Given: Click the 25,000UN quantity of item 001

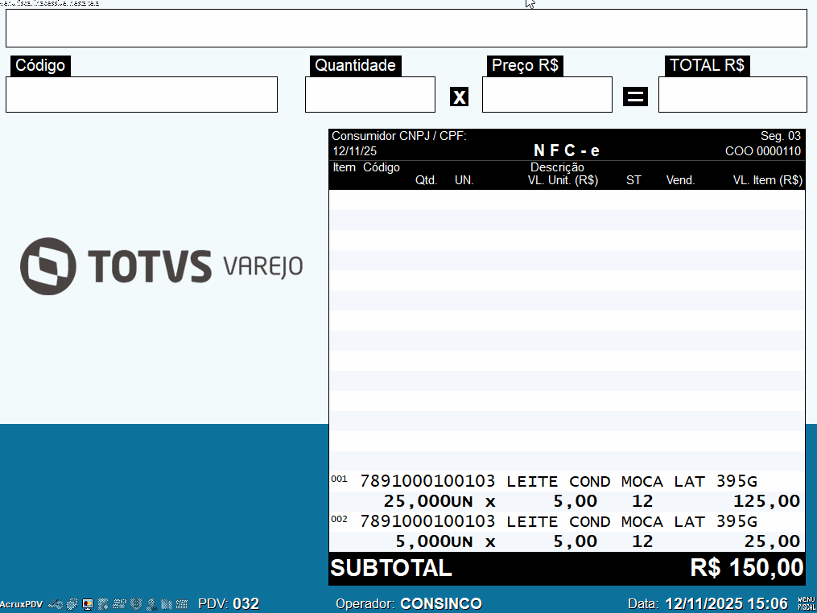Looking at the screenshot, I should pyautogui.click(x=427, y=501).
